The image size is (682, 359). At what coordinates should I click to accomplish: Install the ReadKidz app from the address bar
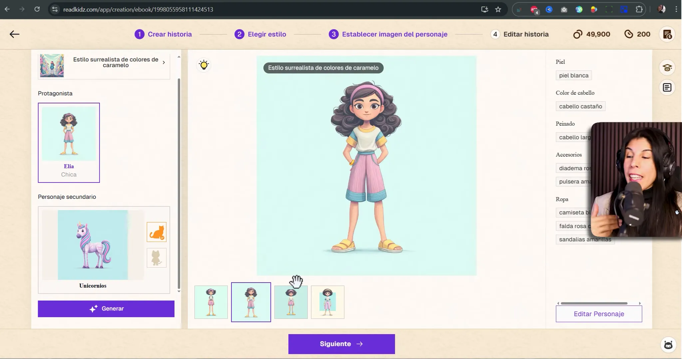click(485, 9)
